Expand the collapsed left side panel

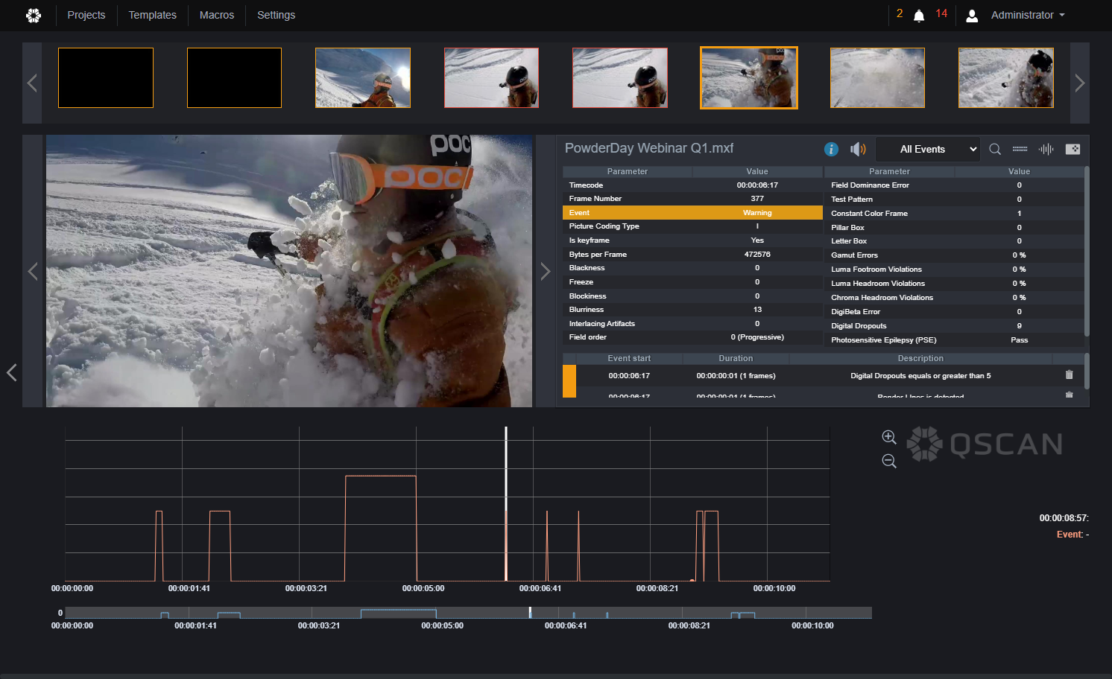coord(11,372)
